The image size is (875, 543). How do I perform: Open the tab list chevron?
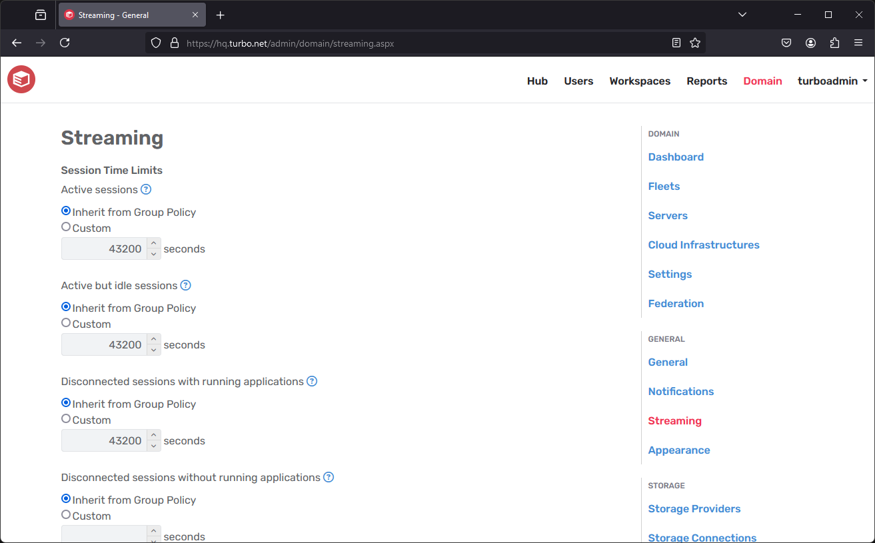click(x=742, y=14)
